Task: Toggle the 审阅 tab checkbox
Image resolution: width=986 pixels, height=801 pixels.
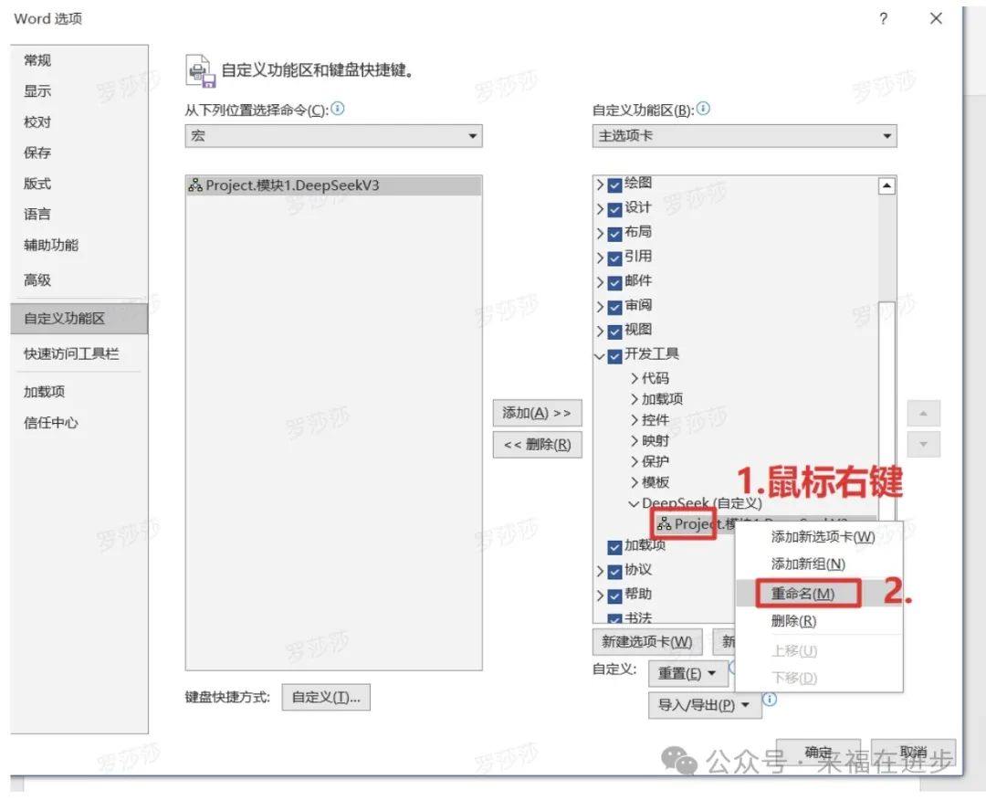Action: 615,307
